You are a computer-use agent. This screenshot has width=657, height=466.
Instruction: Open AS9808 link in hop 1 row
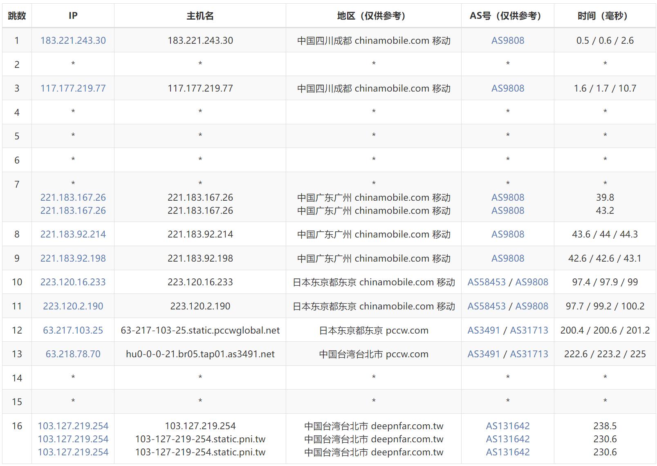point(508,40)
